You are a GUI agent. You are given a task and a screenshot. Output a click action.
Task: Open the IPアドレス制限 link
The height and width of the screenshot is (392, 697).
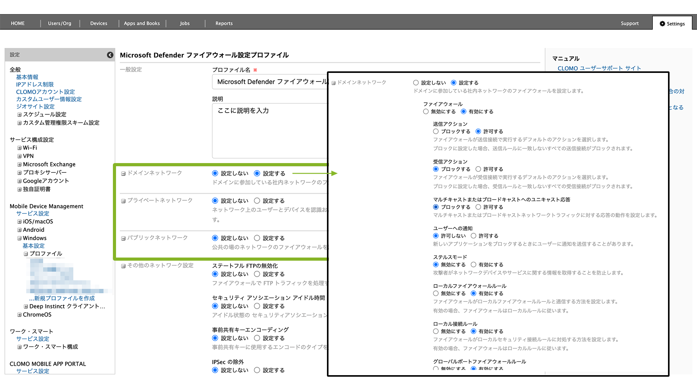(34, 85)
